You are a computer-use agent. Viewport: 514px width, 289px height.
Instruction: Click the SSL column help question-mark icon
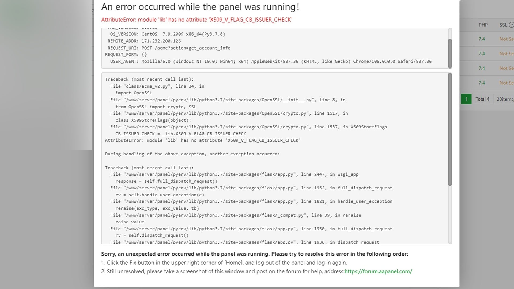coord(511,25)
